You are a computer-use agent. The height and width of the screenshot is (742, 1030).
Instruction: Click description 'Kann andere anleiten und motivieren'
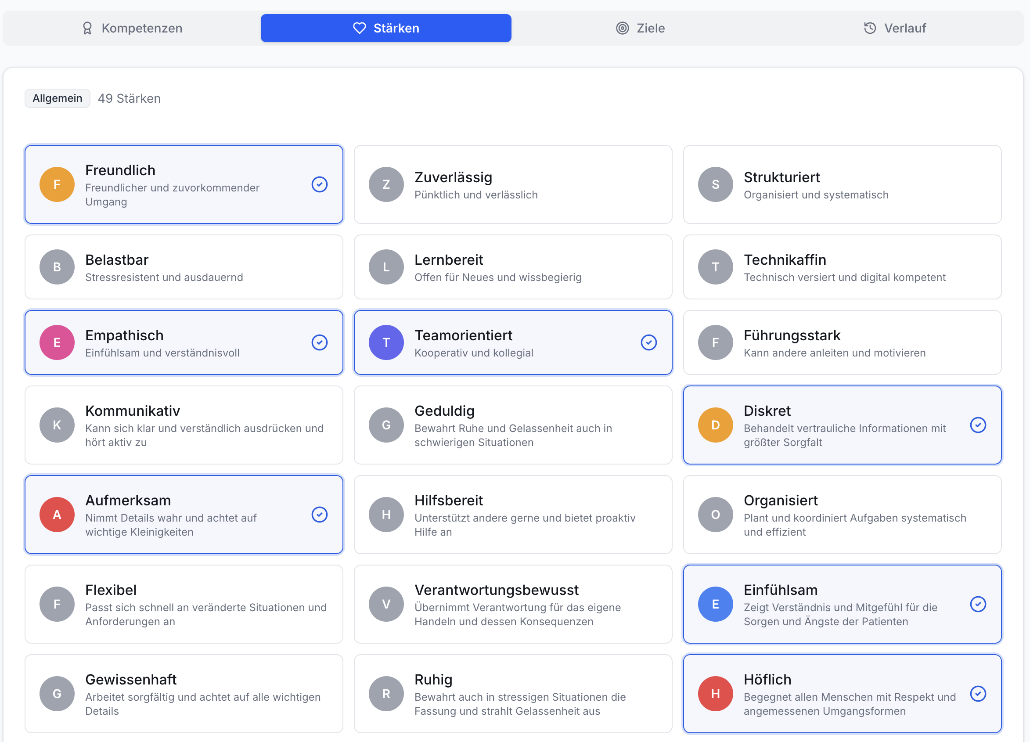[x=834, y=353]
